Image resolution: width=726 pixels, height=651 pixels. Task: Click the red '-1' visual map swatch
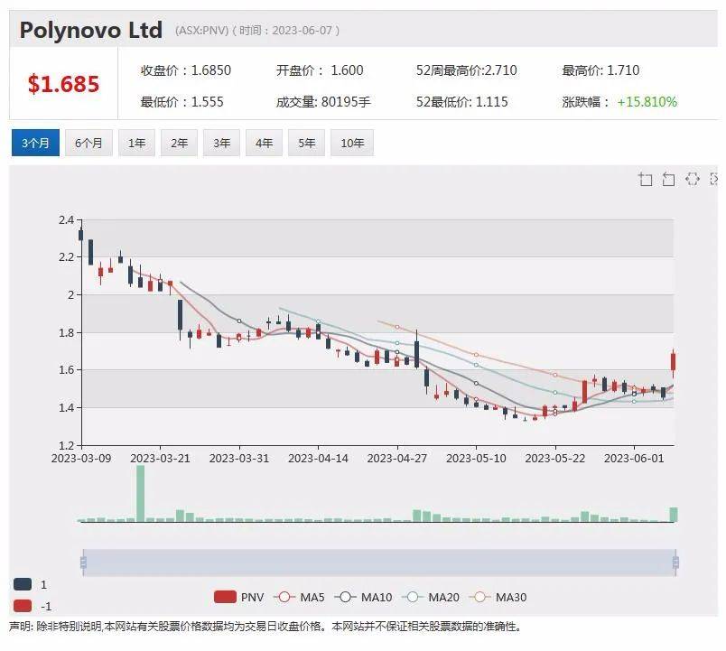pos(23,606)
